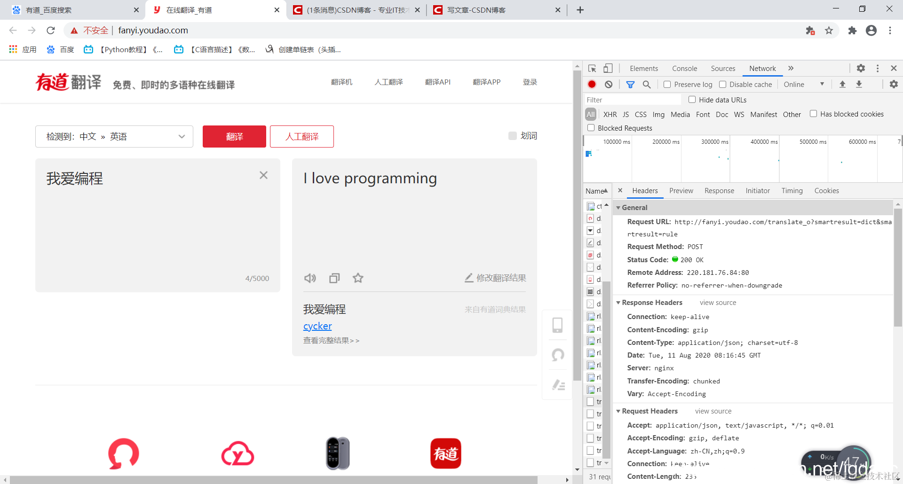
Task: Open the Cookies tab of the request
Action: (826, 191)
